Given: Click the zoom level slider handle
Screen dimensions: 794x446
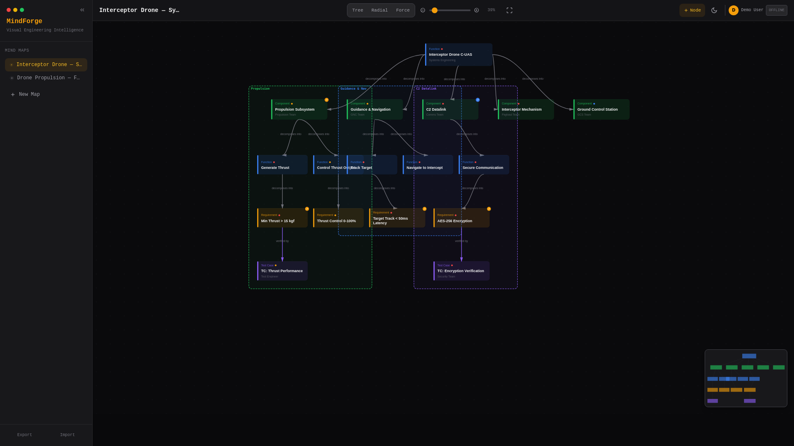Looking at the screenshot, I should [435, 10].
